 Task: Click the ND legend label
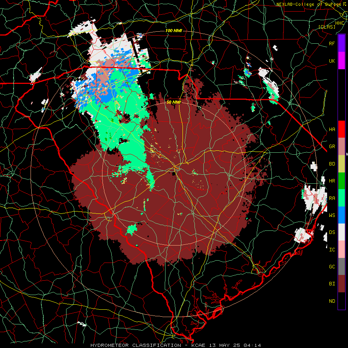tap(332, 301)
